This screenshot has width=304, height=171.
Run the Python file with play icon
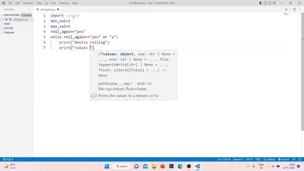(x=286, y=9)
